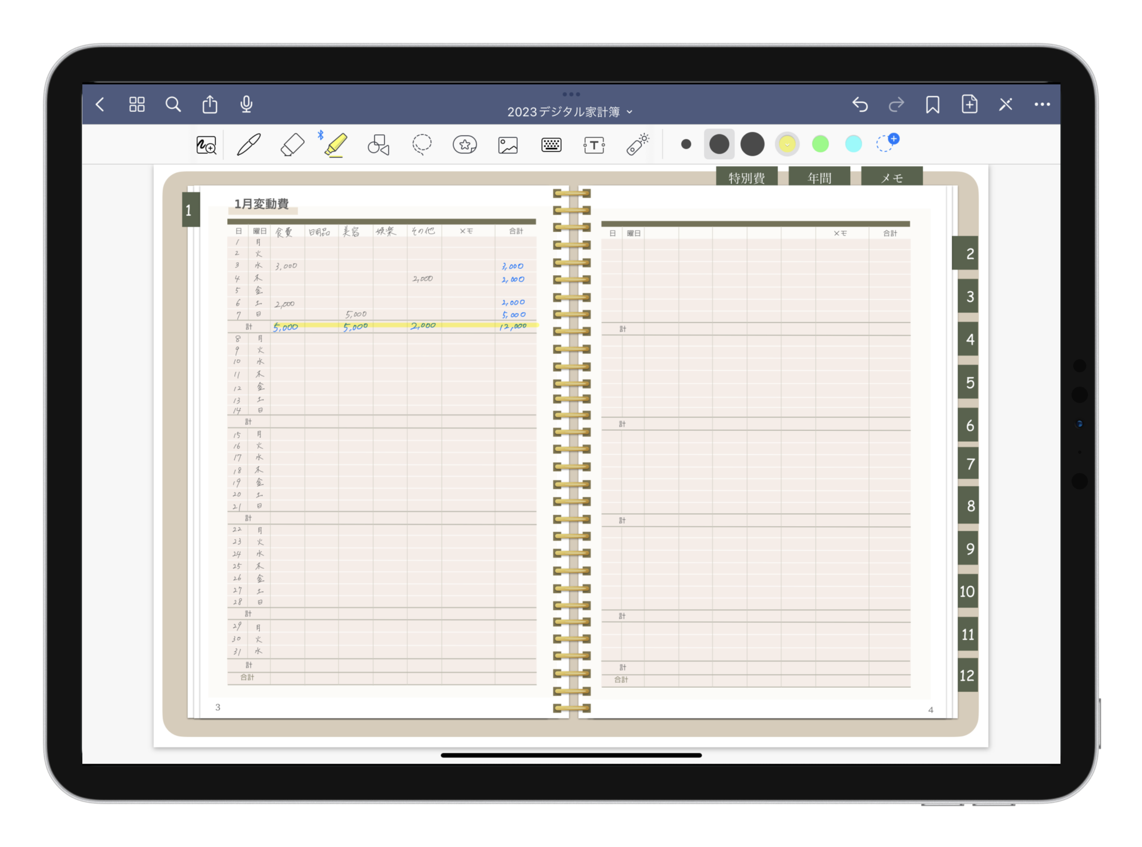Select the Pen tool
Viewport: 1142px width, 847px height.
pos(249,145)
